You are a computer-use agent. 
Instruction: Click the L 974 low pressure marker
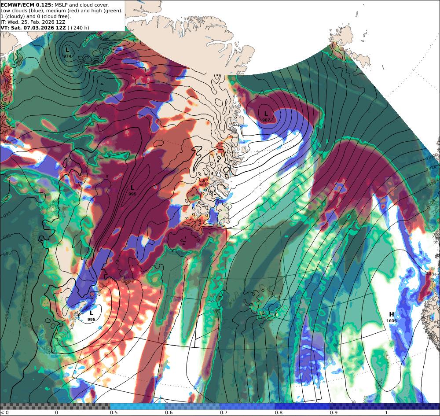tap(67, 52)
